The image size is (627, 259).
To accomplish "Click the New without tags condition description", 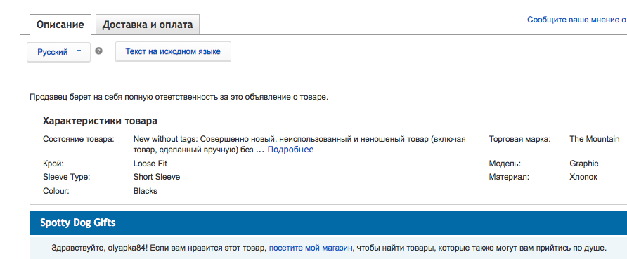I will pos(299,145).
